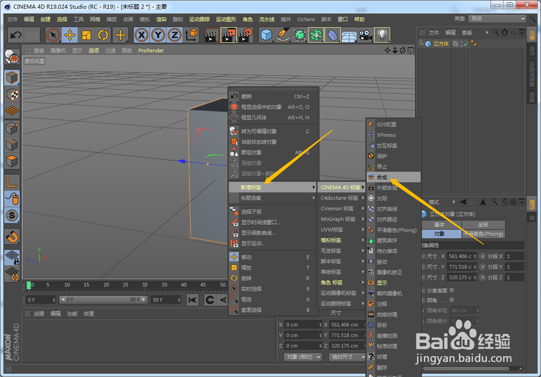The width and height of the screenshot is (541, 377).
Task: Switch to Model mode cube icon
Action: (x=12, y=78)
